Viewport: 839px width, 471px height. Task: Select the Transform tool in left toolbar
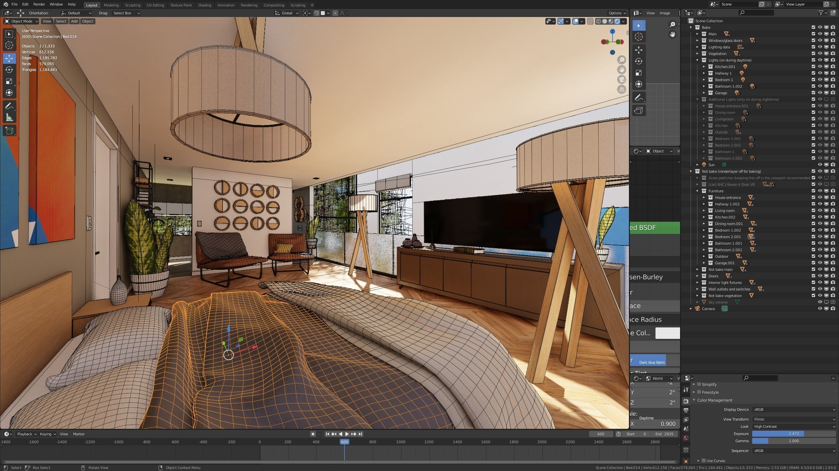(9, 93)
